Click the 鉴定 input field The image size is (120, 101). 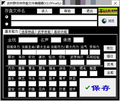click(x=12, y=94)
